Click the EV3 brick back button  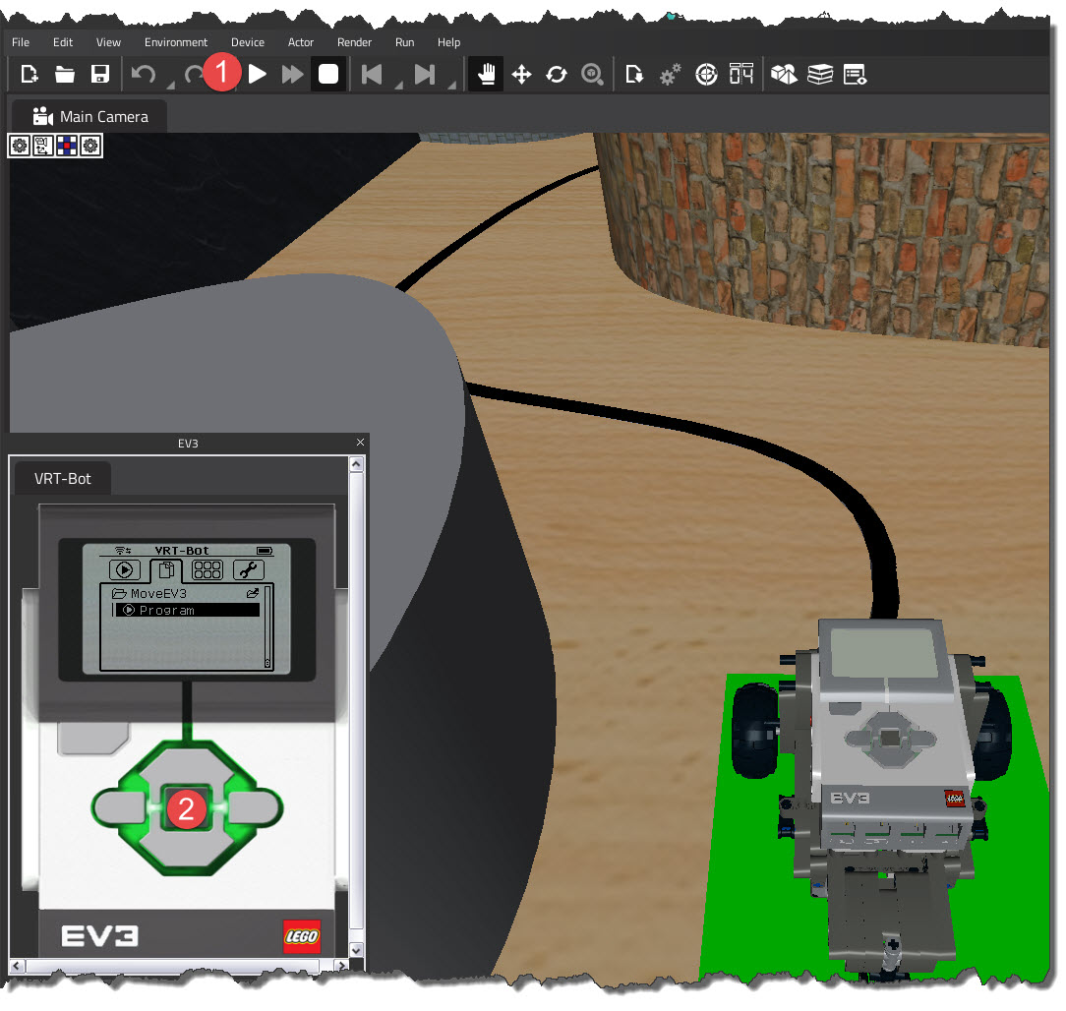pos(93,739)
